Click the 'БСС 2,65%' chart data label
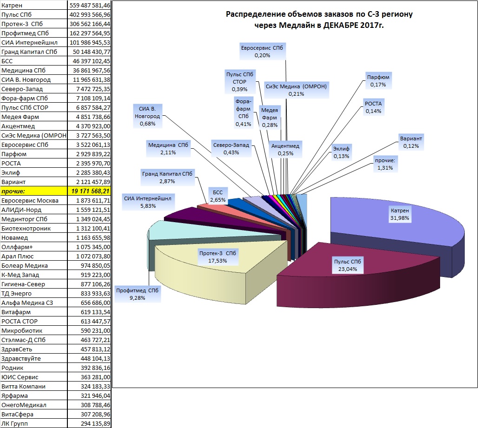The height and width of the screenshot is (428, 481). click(x=218, y=196)
